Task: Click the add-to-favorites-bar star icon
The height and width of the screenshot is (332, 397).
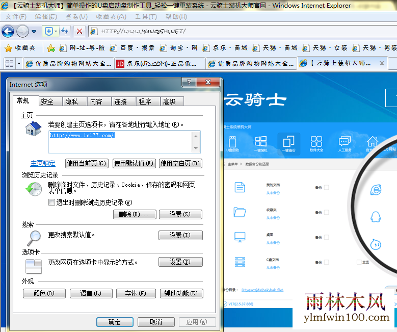Action: pyautogui.click(x=51, y=48)
